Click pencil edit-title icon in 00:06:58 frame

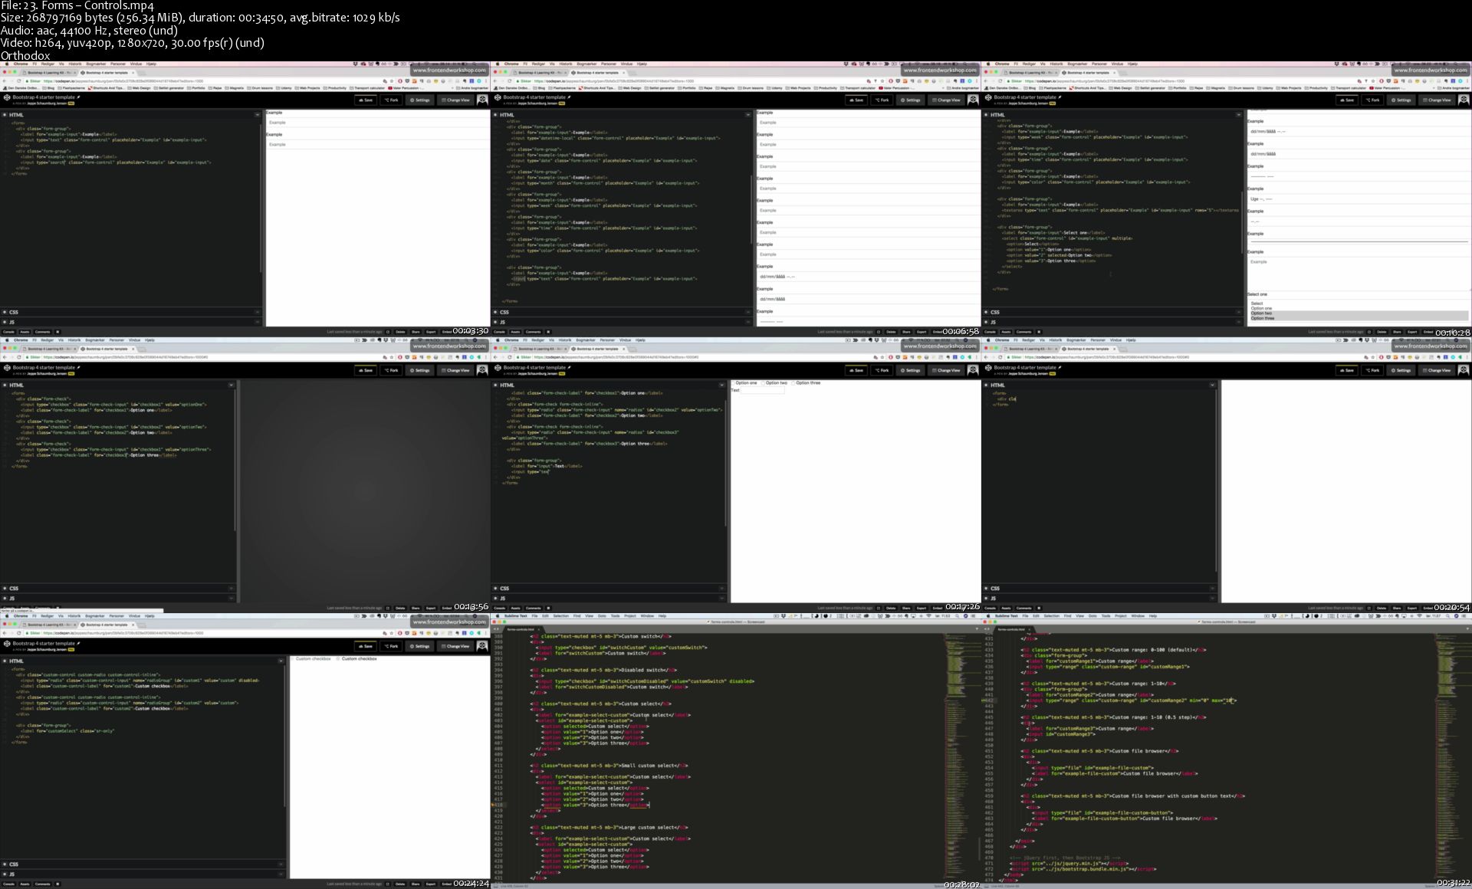[570, 97]
